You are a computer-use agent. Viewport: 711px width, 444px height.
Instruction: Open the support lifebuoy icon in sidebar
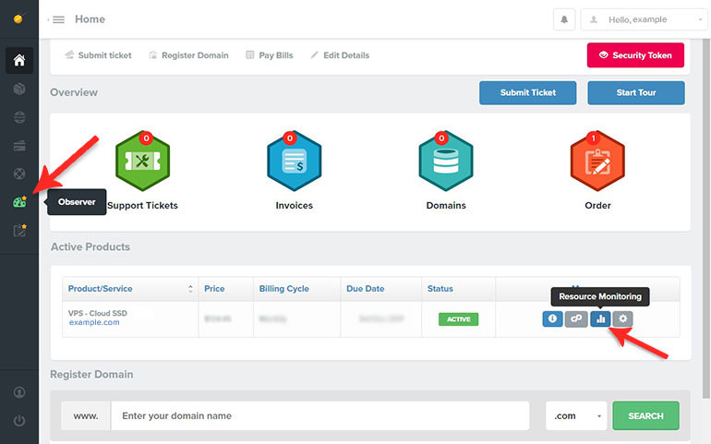click(19, 174)
